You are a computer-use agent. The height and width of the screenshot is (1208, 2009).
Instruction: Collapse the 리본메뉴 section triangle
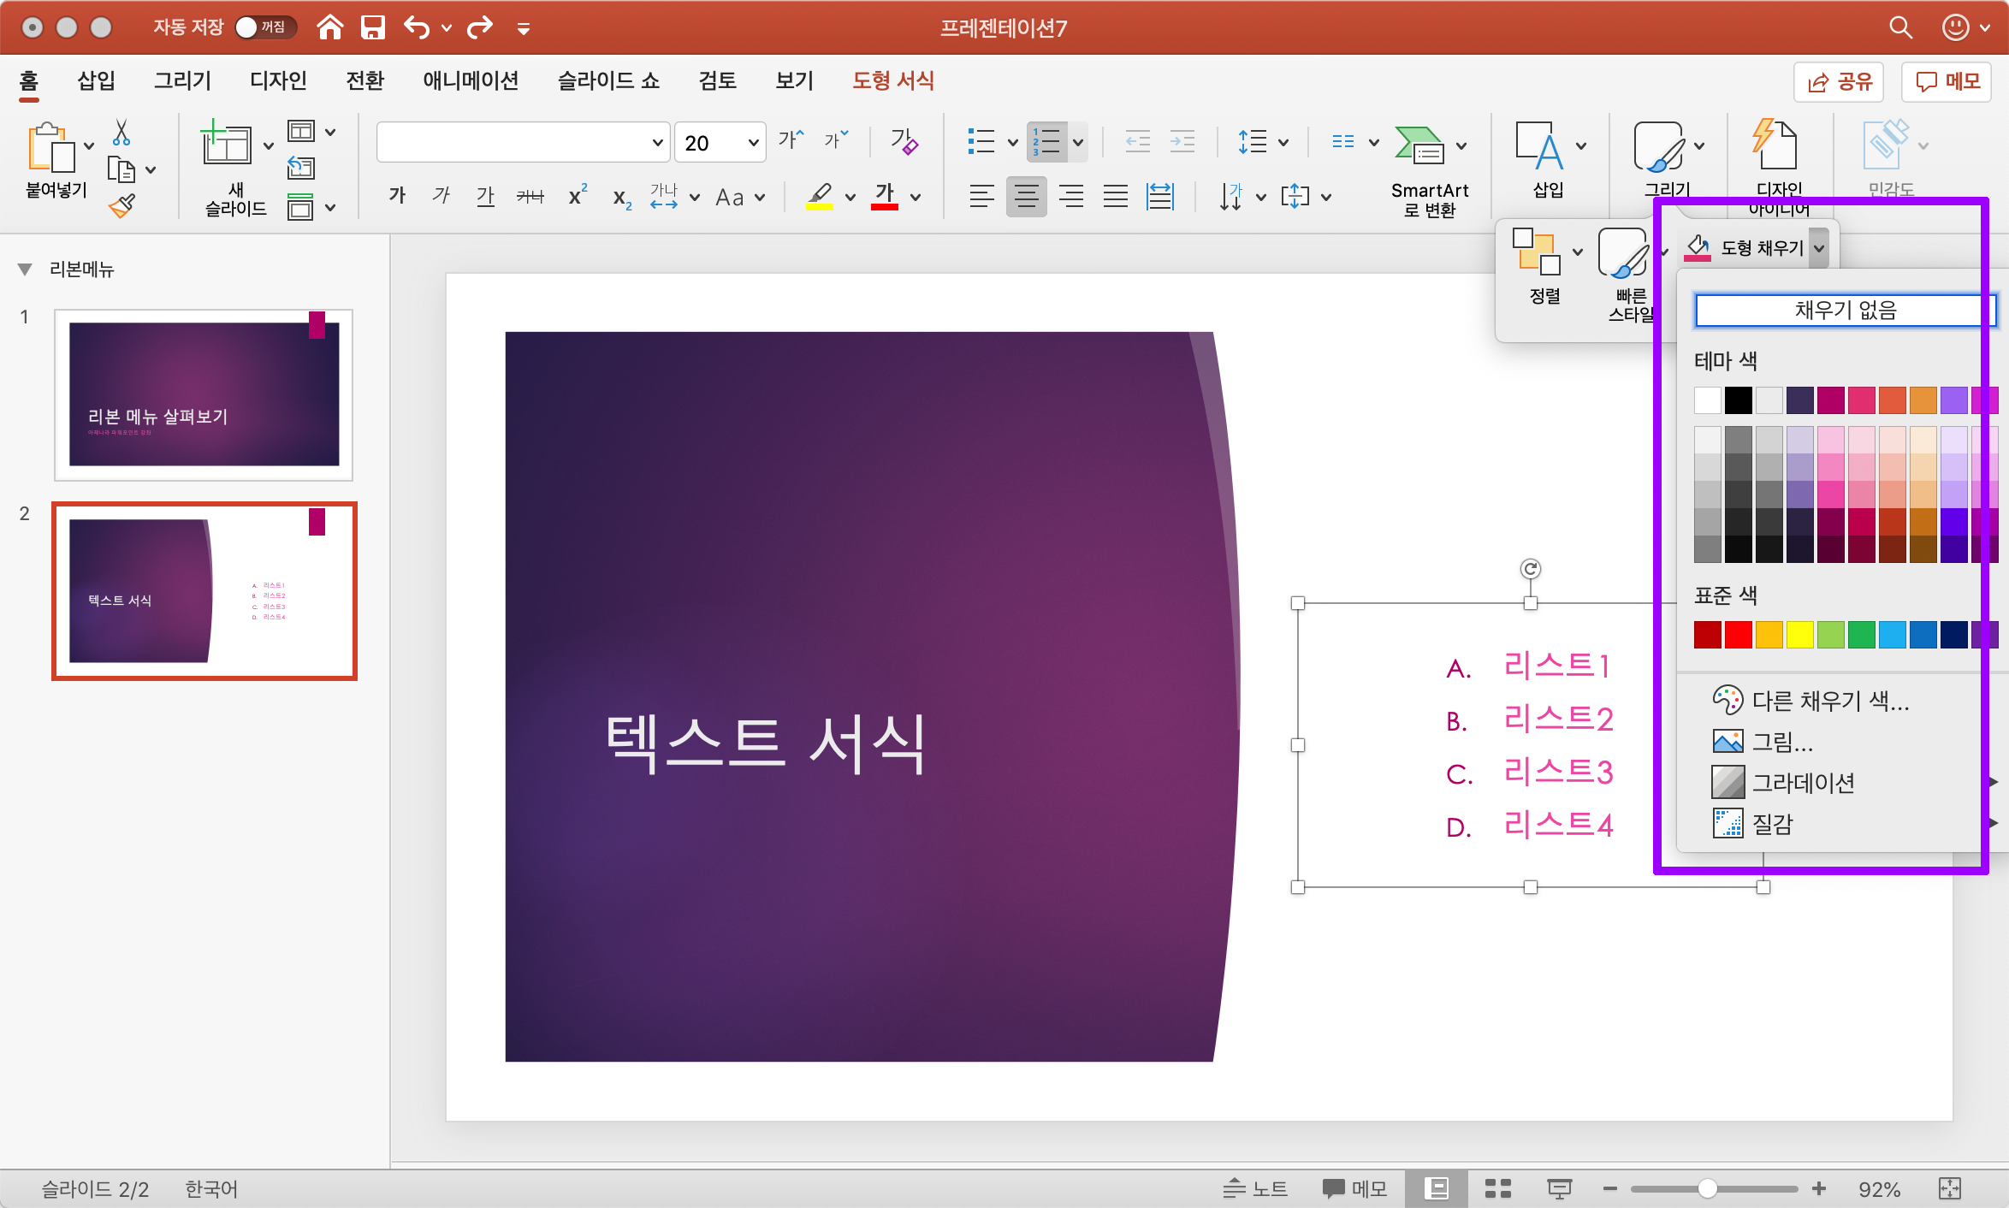pos(25,269)
